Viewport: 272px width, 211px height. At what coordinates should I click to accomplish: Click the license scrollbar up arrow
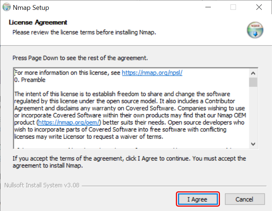(x=253, y=72)
